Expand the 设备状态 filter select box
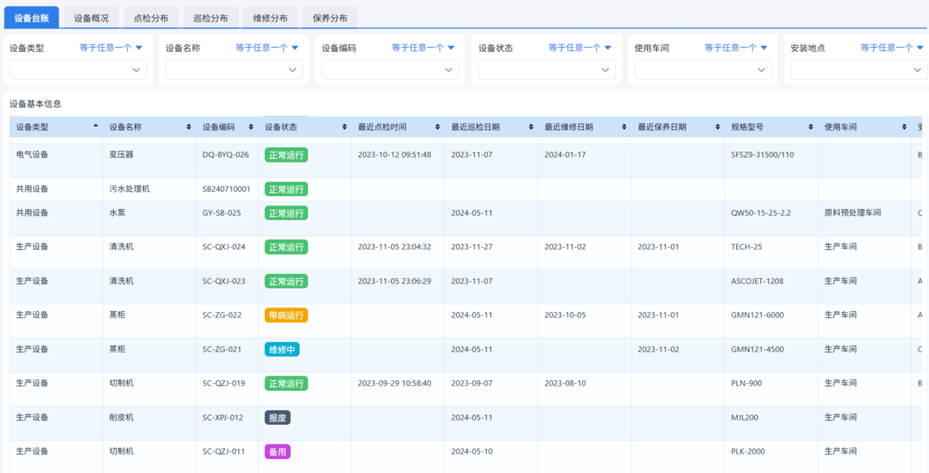Viewport: 929px width, 473px height. tap(547, 70)
